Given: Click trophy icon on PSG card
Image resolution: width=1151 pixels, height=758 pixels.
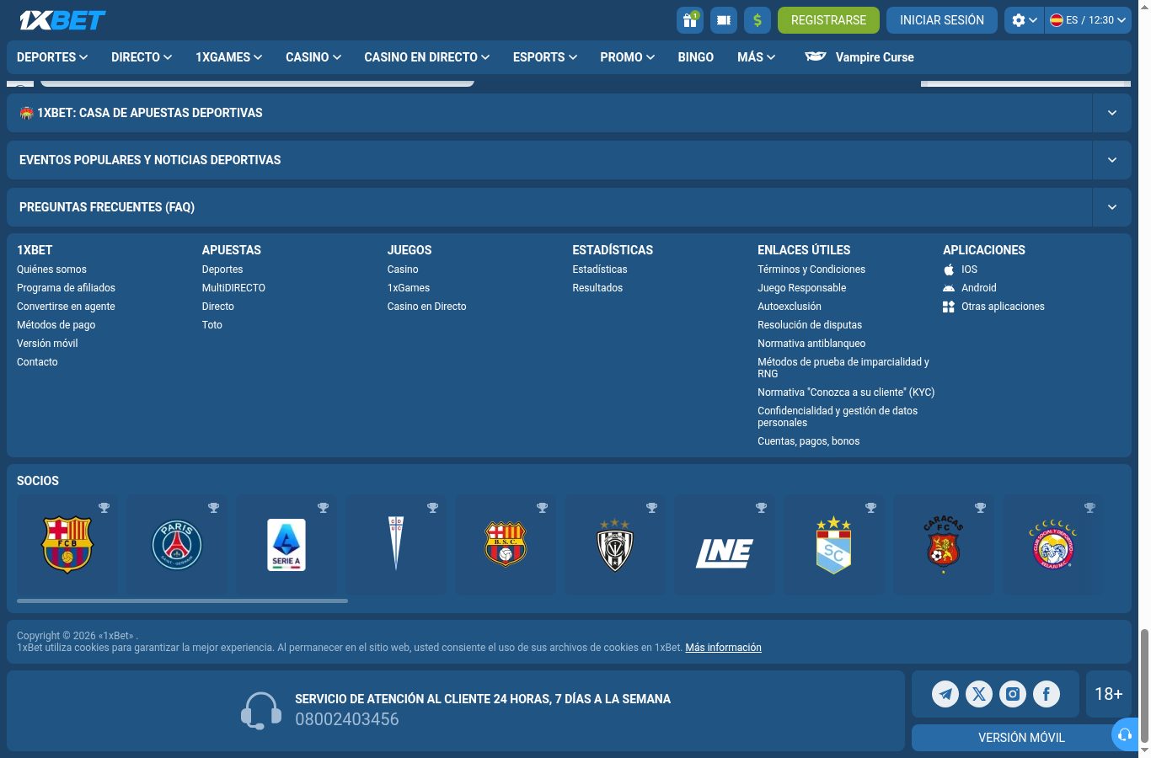Looking at the screenshot, I should click(x=214, y=508).
